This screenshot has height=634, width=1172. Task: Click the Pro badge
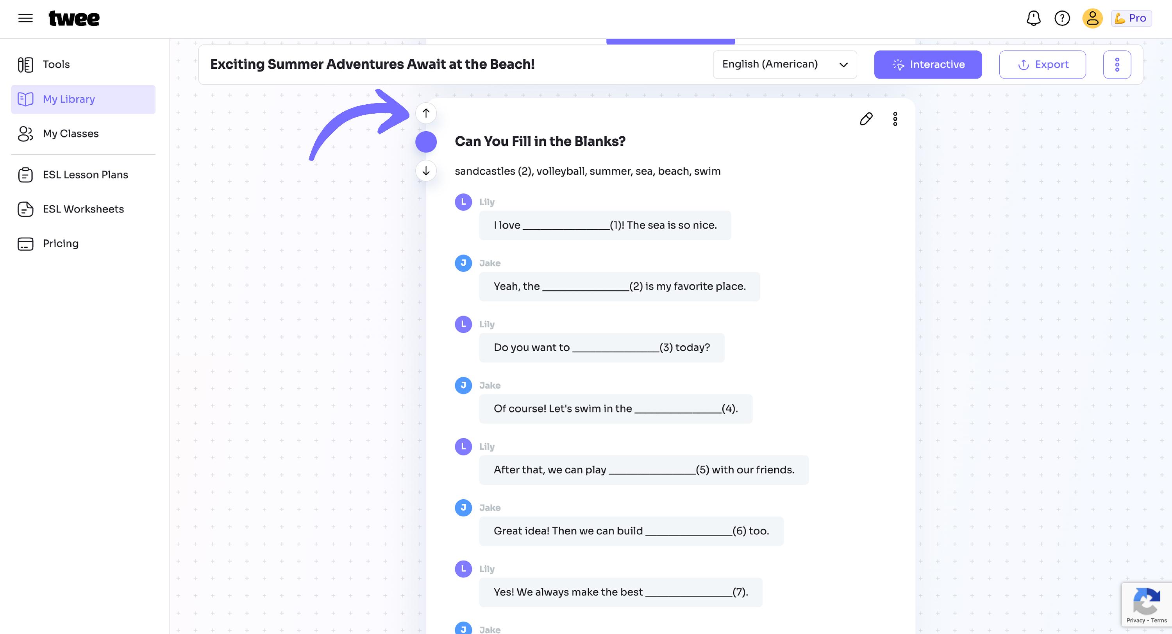point(1131,18)
